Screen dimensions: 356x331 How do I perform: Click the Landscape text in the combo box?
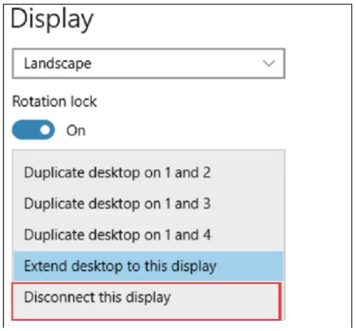(x=58, y=64)
